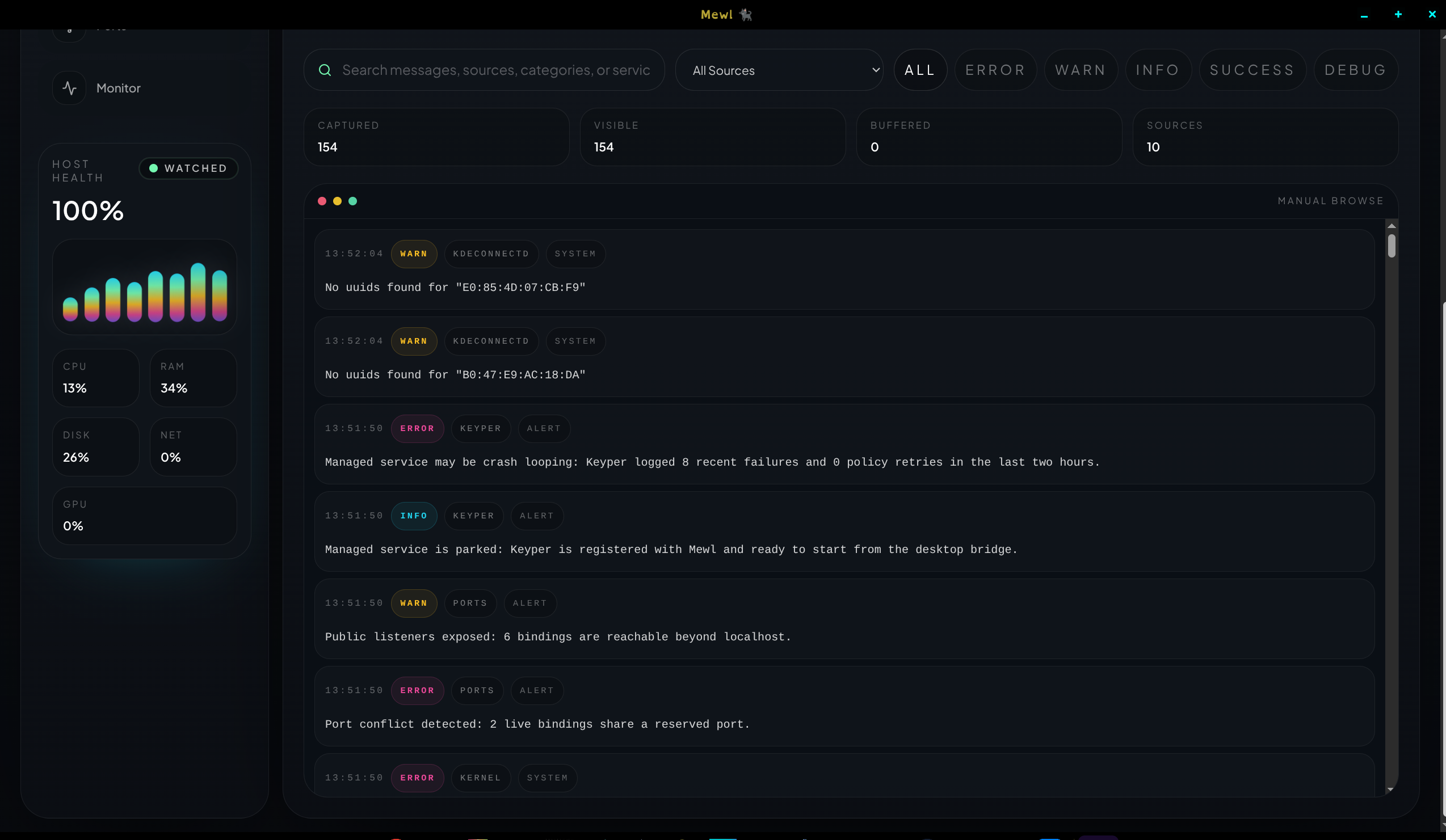Click the red traffic-light dot above the log

[x=322, y=201]
